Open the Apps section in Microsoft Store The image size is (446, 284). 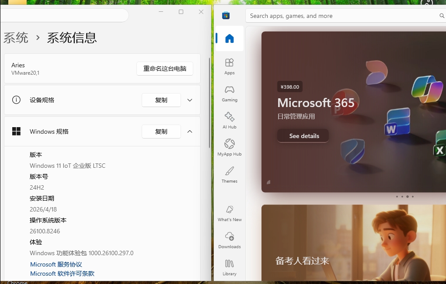(229, 66)
